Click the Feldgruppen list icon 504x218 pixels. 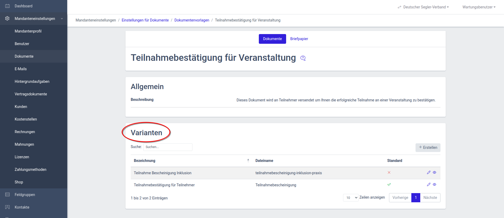point(7,195)
